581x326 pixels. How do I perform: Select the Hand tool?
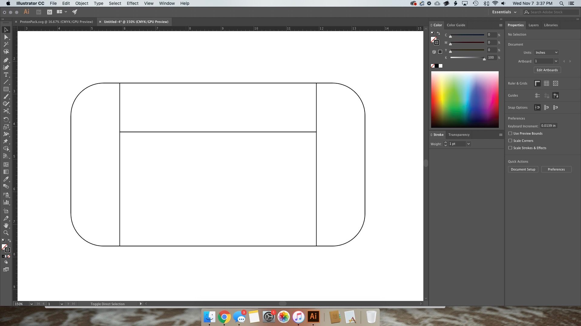[x=6, y=225]
